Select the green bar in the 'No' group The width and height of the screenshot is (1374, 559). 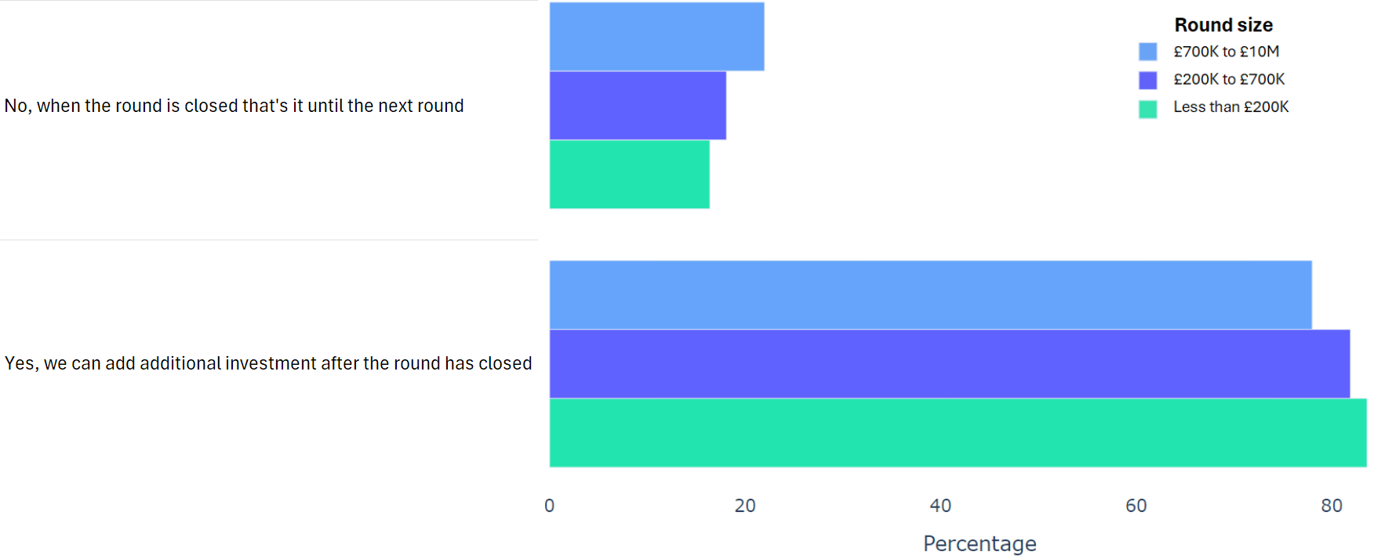[x=629, y=174]
